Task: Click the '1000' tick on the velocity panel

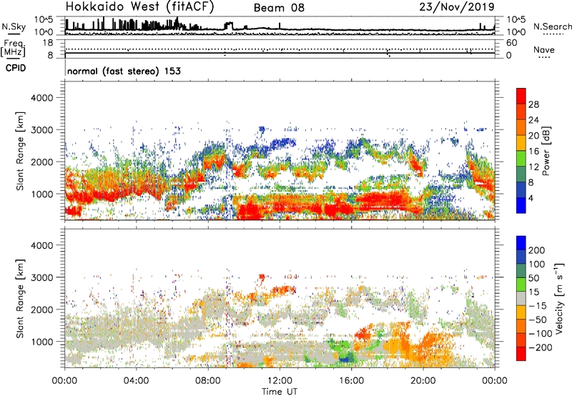Action: click(x=41, y=342)
